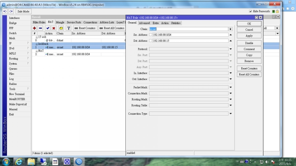The width and height of the screenshot is (296, 166).
Task: Click the Src. Address input field
Action: click(190, 35)
